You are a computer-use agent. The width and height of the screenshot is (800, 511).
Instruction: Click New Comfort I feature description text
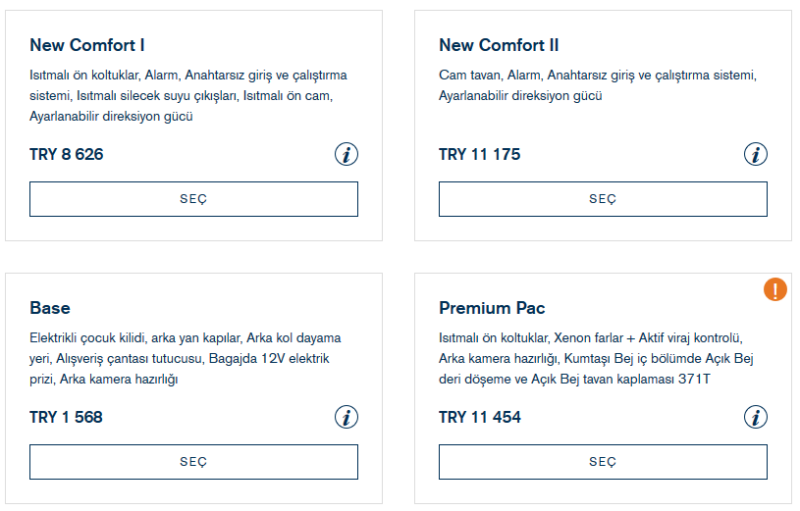(188, 95)
